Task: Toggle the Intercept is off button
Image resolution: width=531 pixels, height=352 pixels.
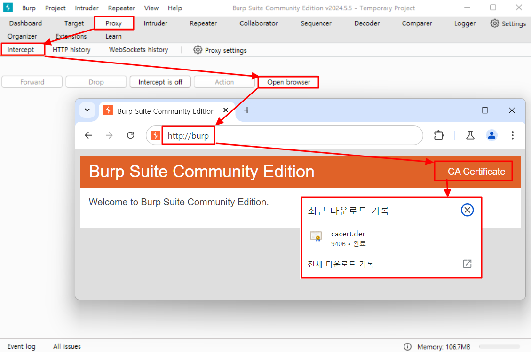Action: click(160, 82)
